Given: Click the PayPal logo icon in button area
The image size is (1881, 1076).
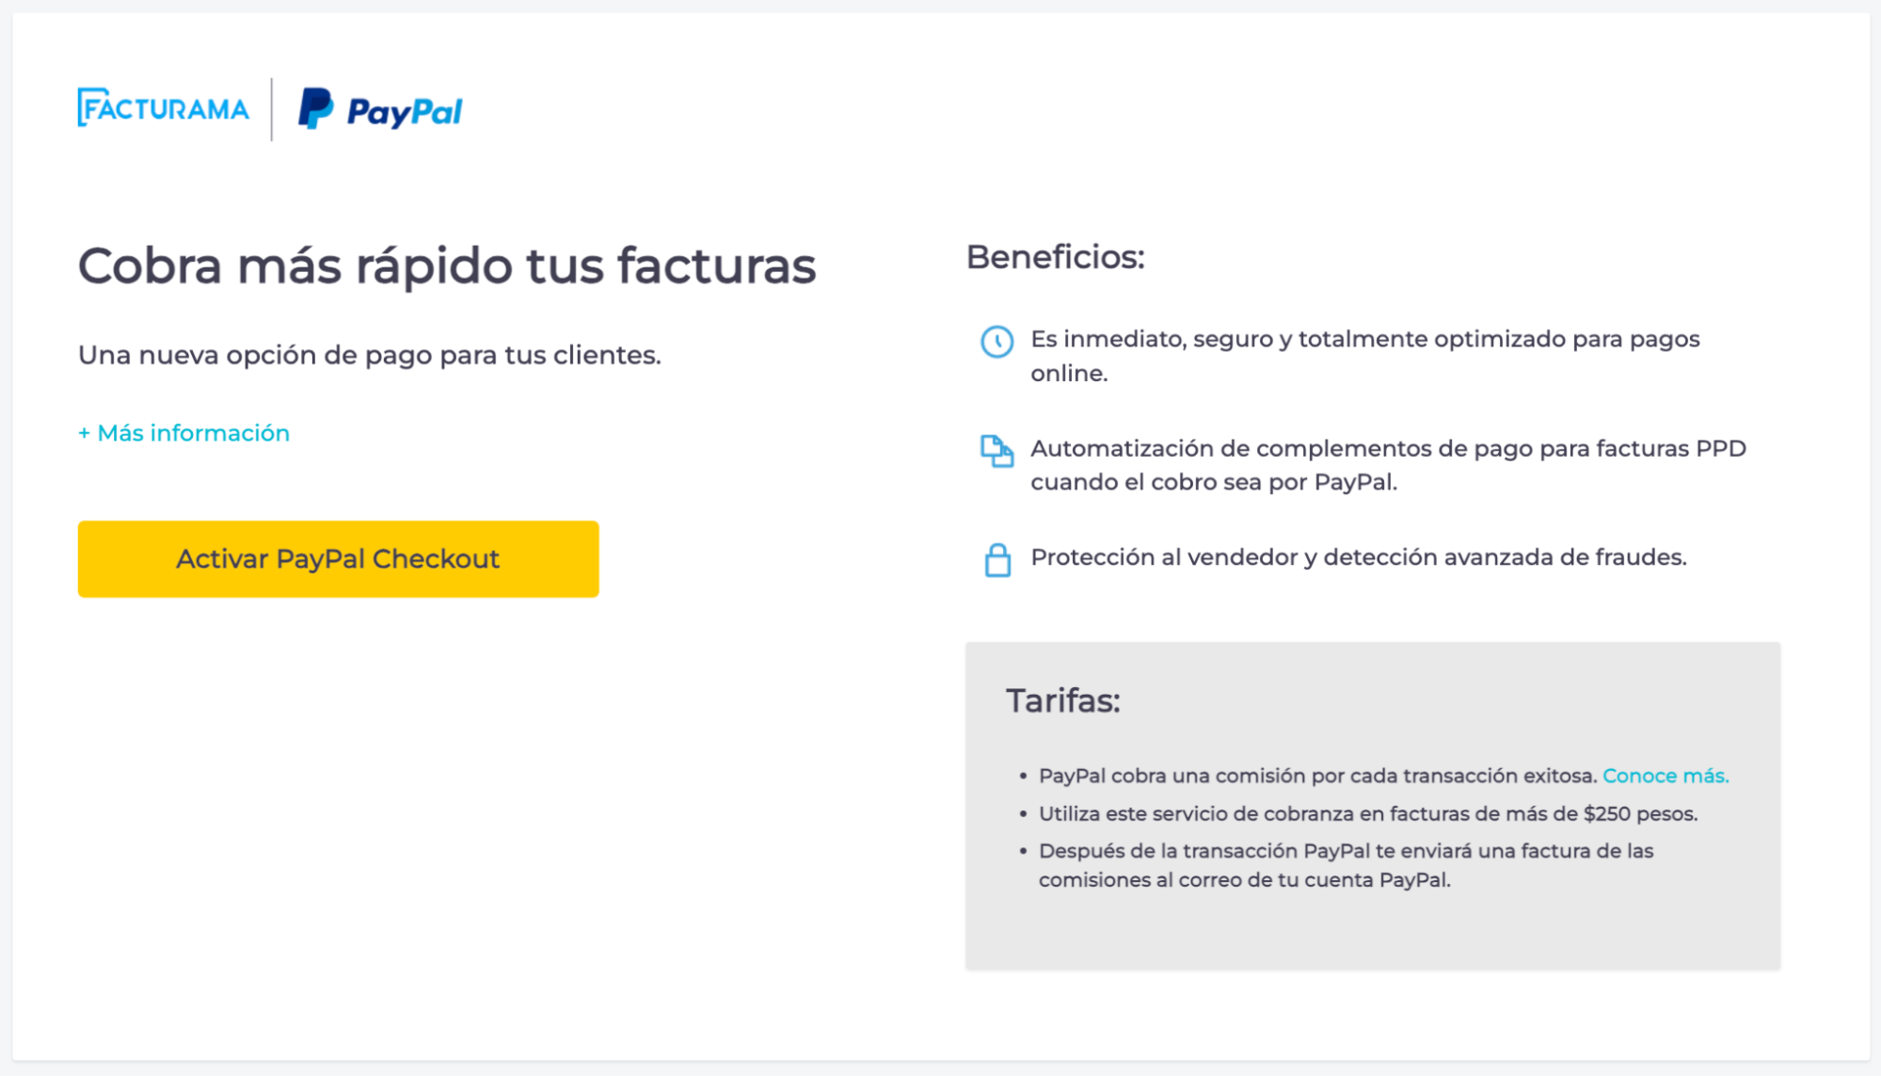Looking at the screenshot, I should [x=315, y=110].
